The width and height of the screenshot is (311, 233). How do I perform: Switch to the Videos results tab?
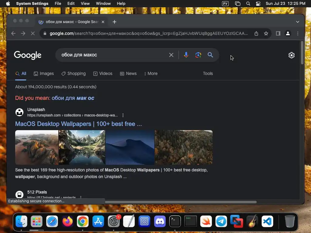103,73
